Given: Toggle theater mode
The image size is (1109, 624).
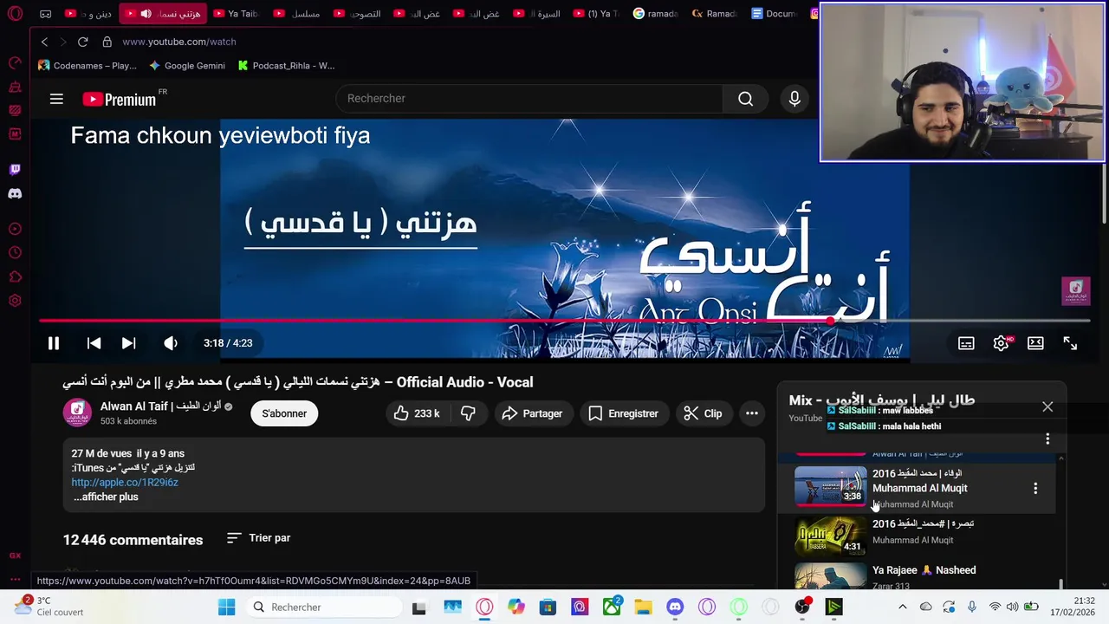Looking at the screenshot, I should [1035, 343].
